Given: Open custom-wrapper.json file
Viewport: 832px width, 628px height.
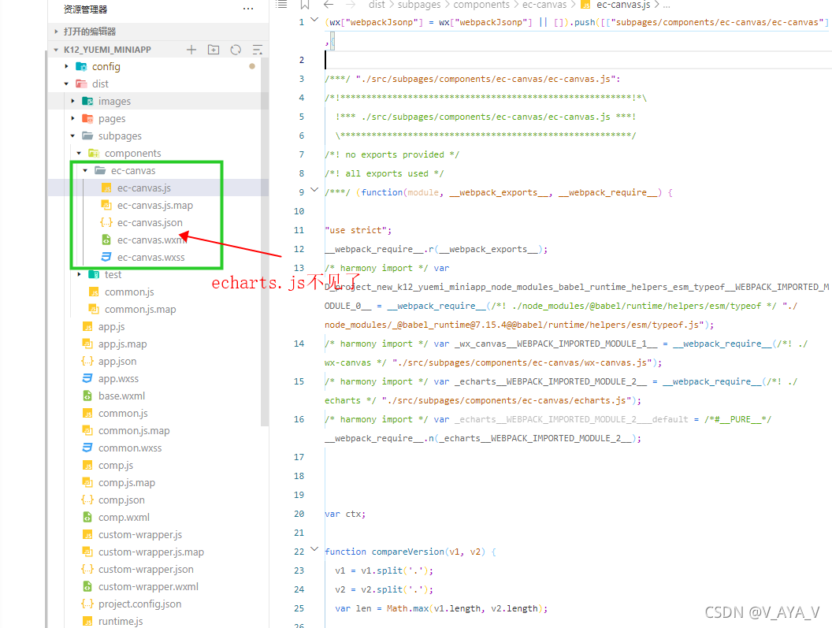Looking at the screenshot, I should tap(146, 569).
